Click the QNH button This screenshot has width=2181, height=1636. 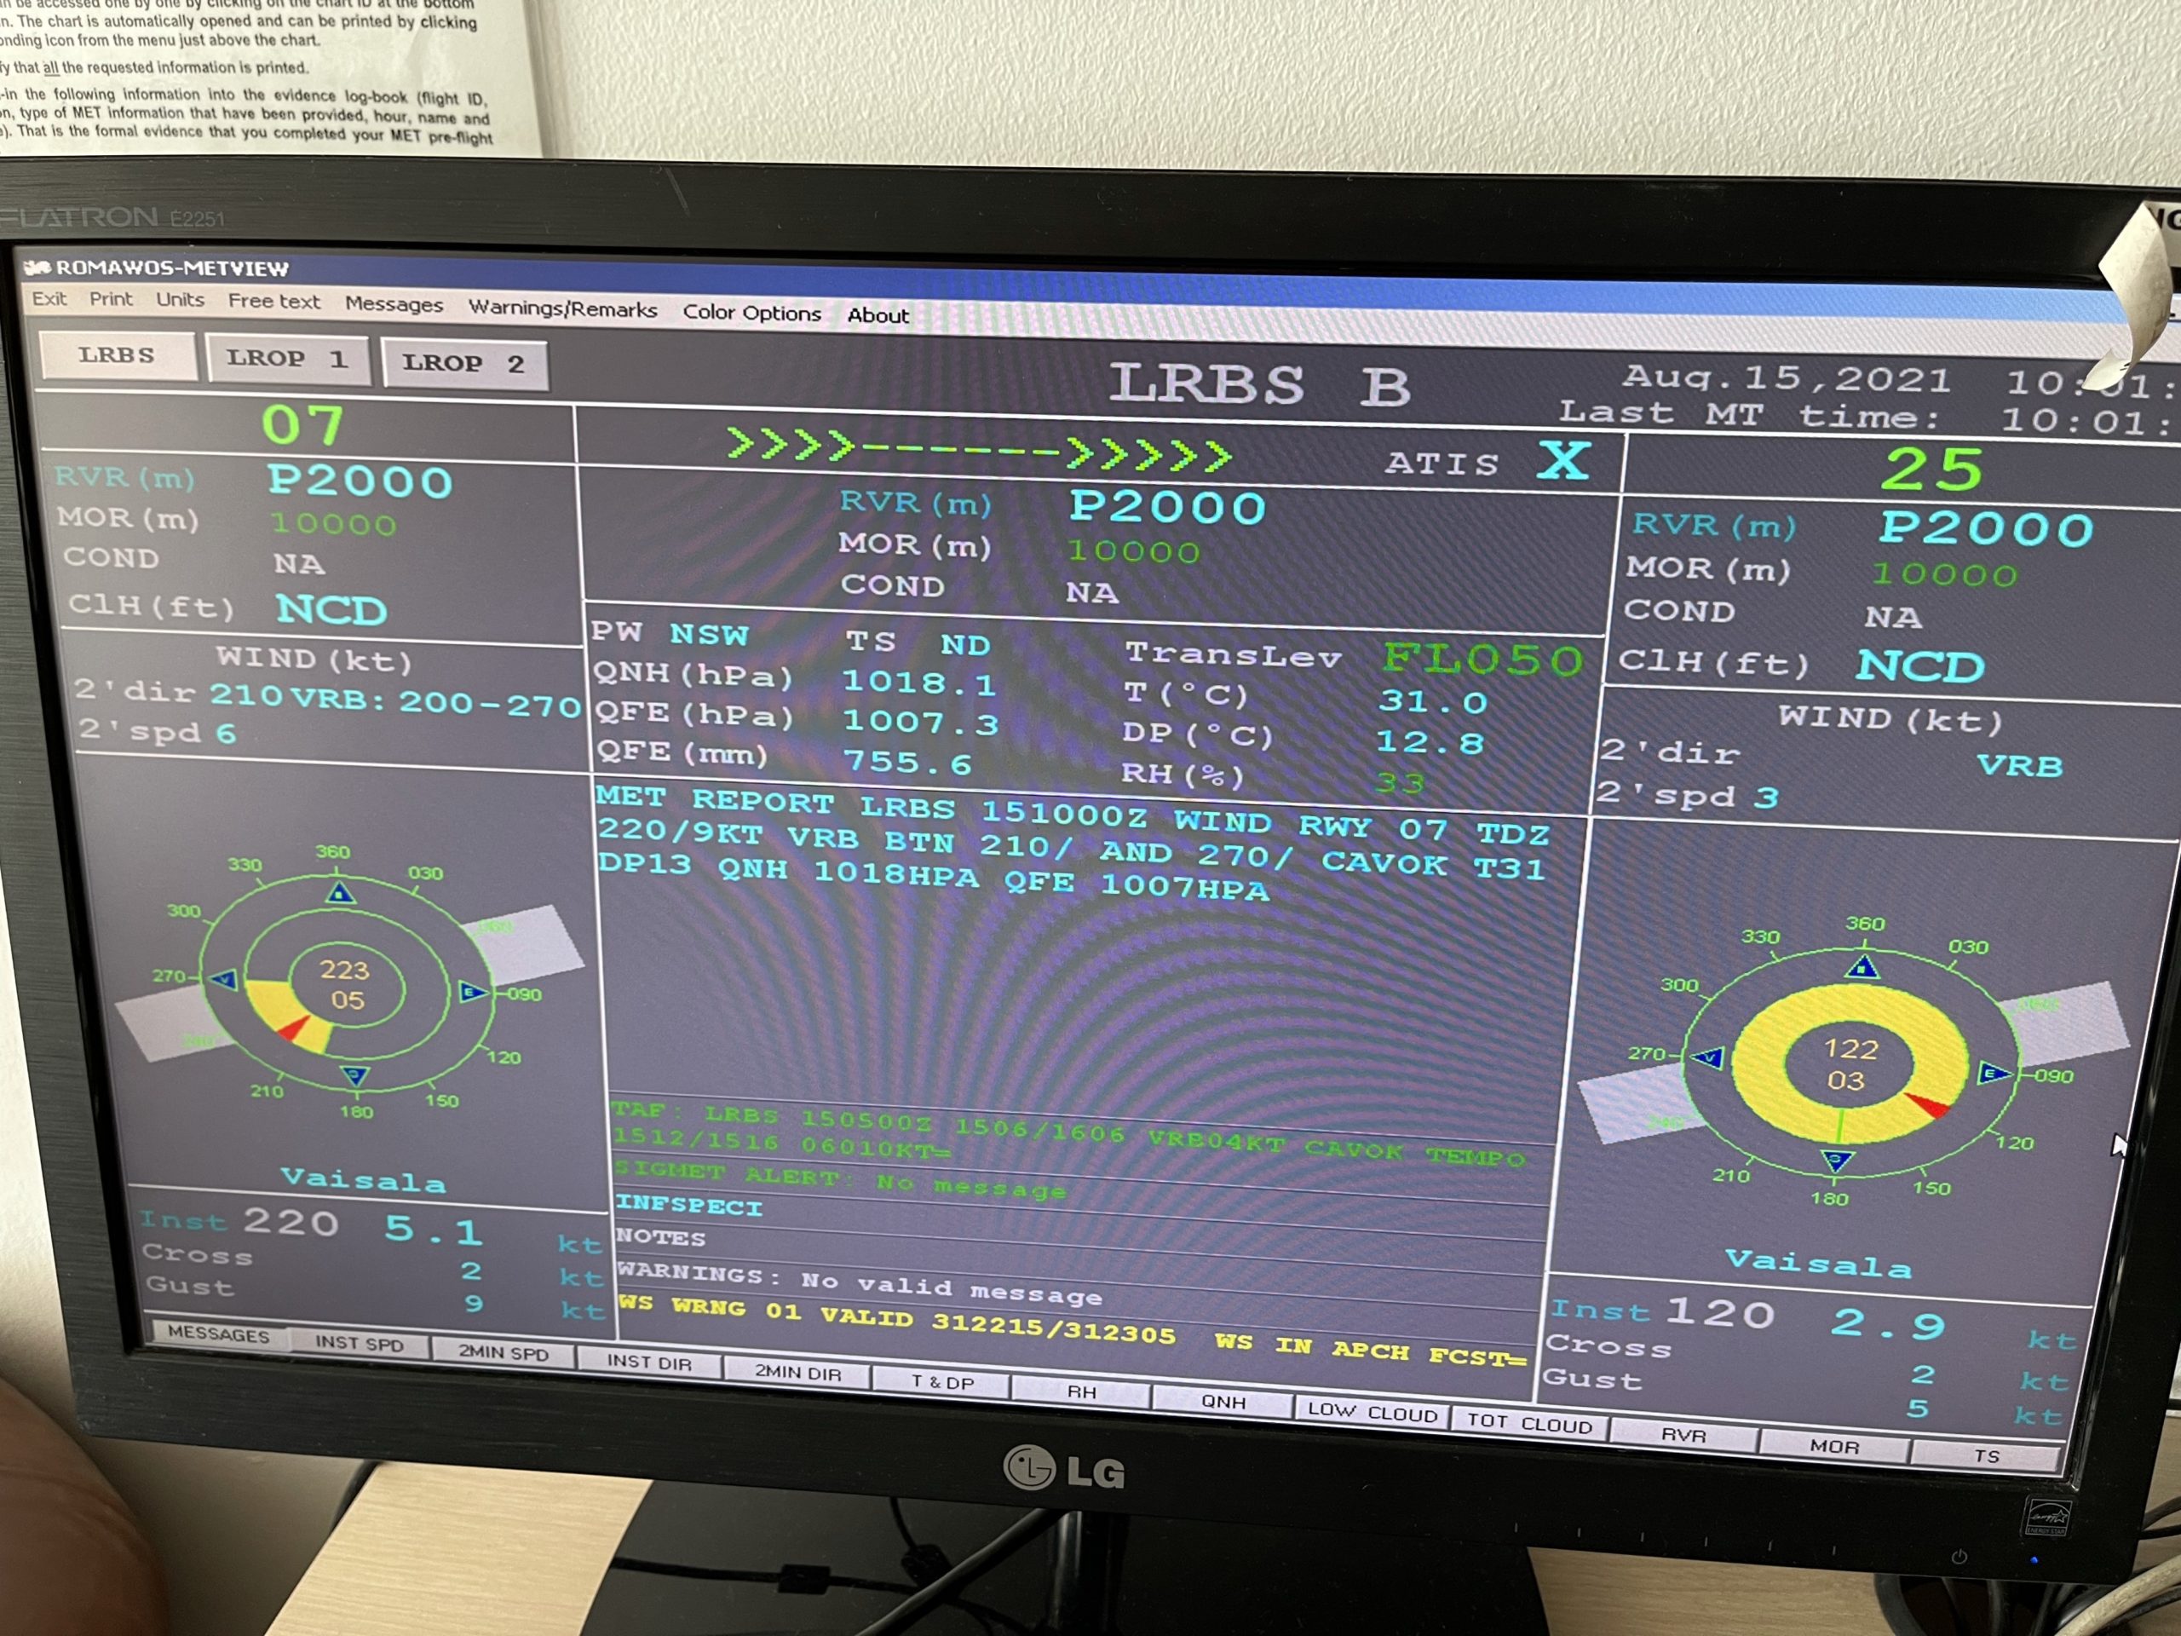pos(1223,1402)
